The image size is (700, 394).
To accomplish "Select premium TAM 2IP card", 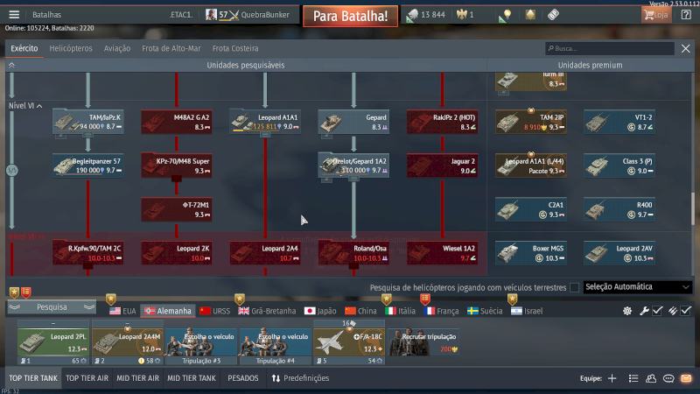I will point(531,122).
